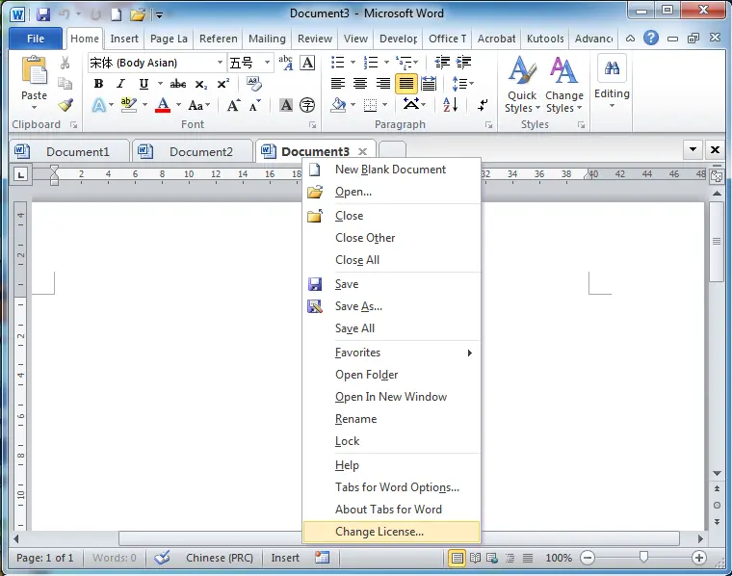
Task: Open the Font dialog launcher
Action: point(312,125)
